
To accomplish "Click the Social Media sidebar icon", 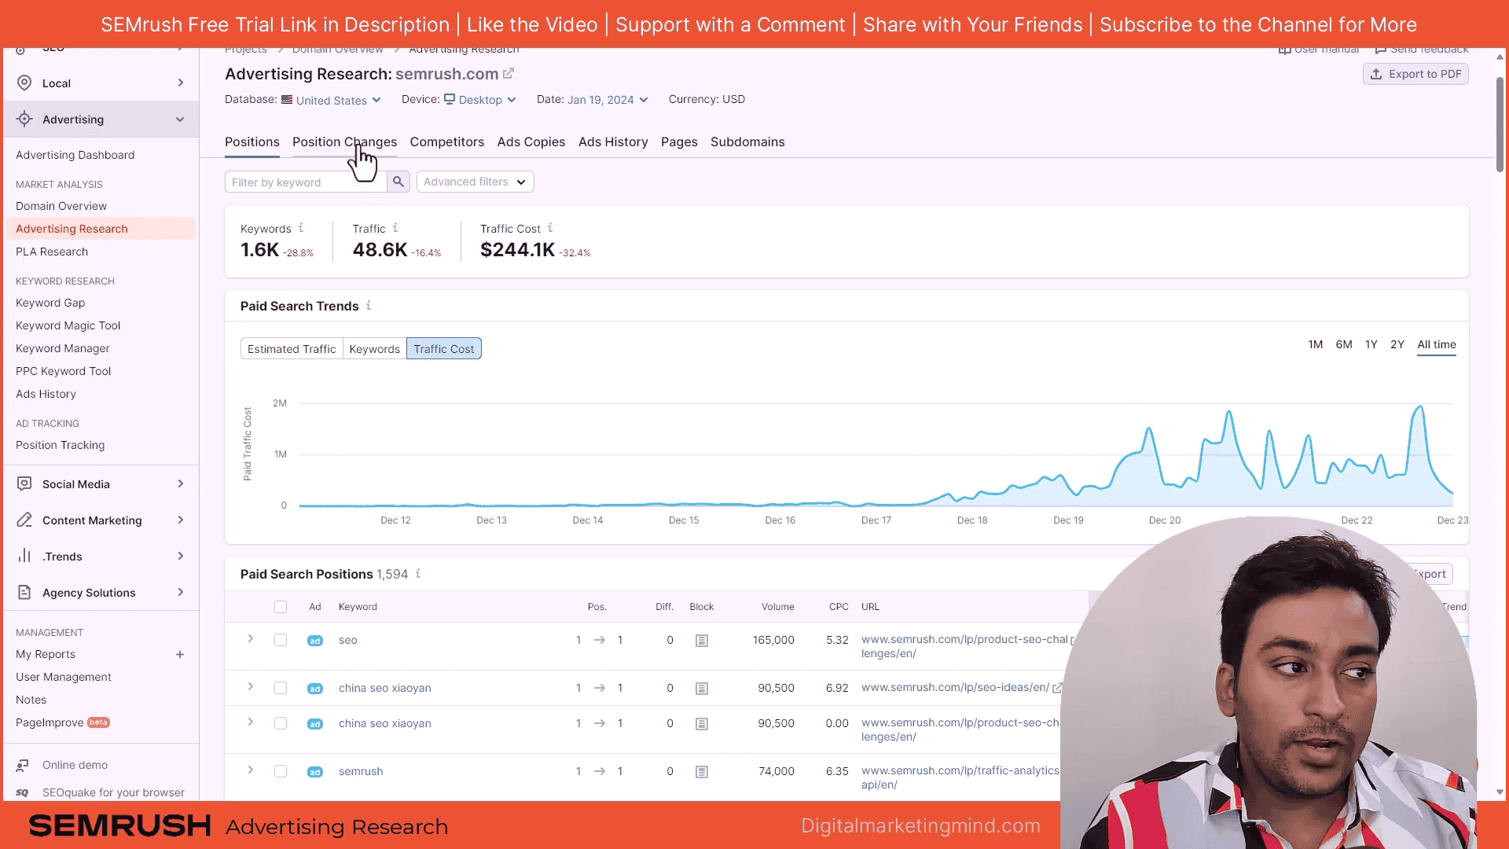I will pos(24,484).
